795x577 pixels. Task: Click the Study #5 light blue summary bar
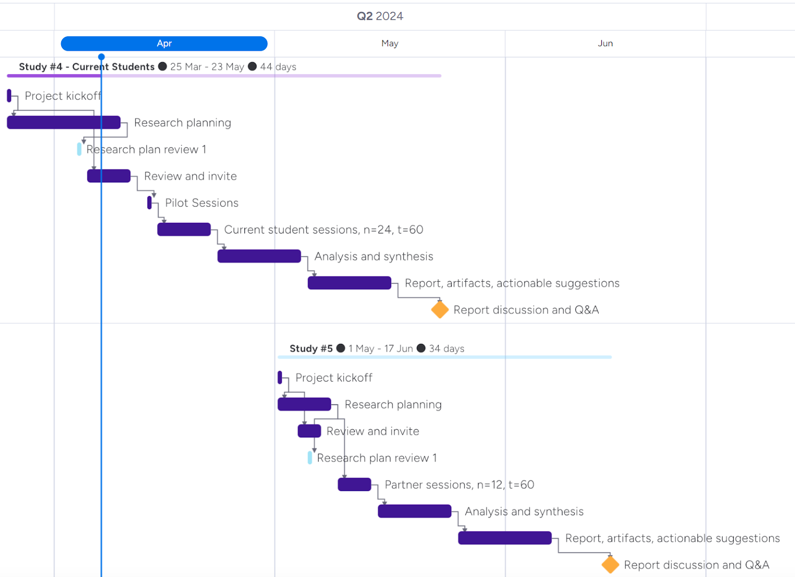pyautogui.click(x=444, y=357)
